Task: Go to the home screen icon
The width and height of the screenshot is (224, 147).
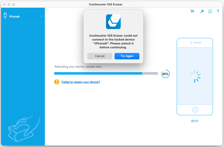Action: pyautogui.click(x=210, y=11)
